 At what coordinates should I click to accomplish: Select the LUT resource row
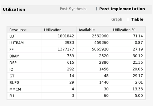click(x=76, y=36)
